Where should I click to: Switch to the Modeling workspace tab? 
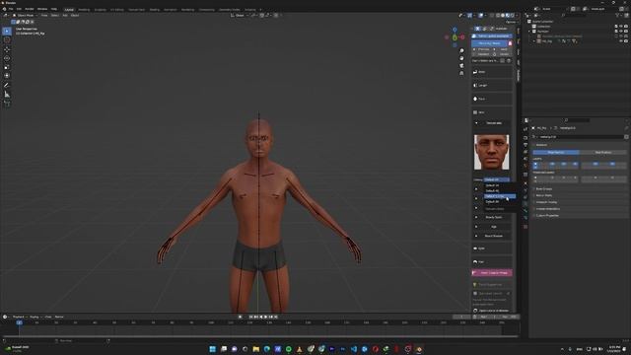coord(84,9)
